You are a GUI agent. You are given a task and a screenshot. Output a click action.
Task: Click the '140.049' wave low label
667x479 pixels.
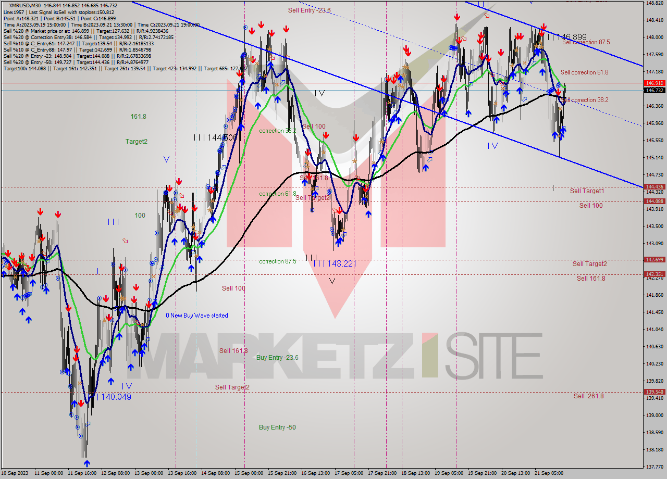click(116, 397)
